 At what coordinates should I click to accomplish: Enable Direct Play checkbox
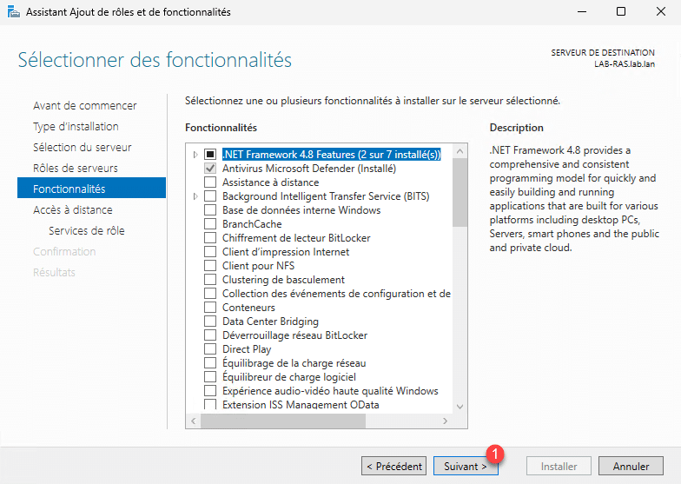point(209,349)
